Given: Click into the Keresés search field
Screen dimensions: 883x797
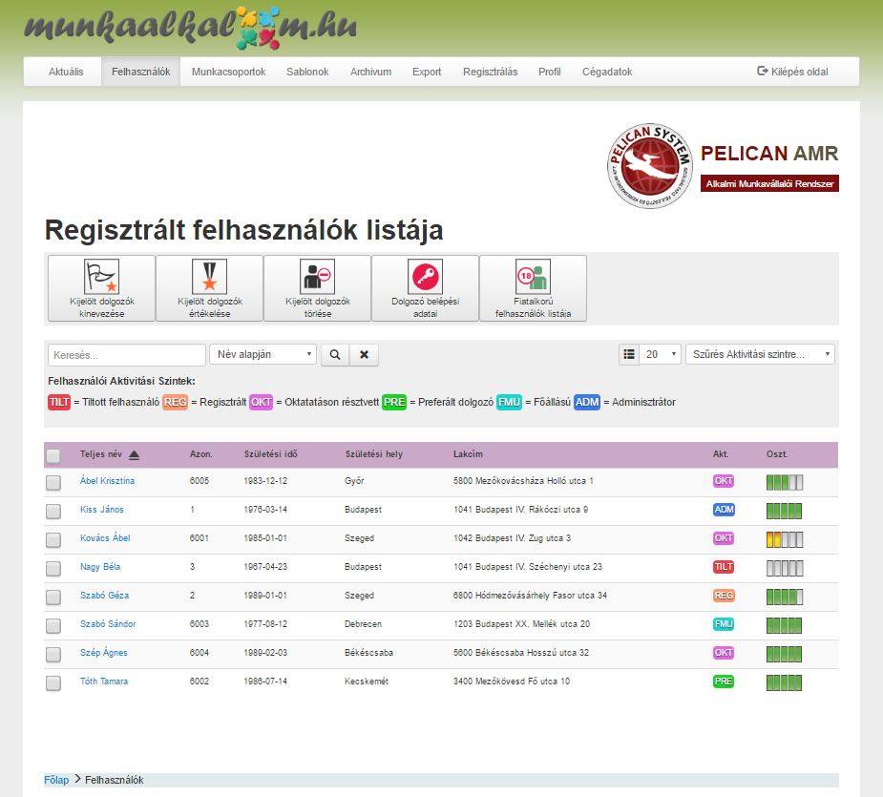Looking at the screenshot, I should [127, 355].
